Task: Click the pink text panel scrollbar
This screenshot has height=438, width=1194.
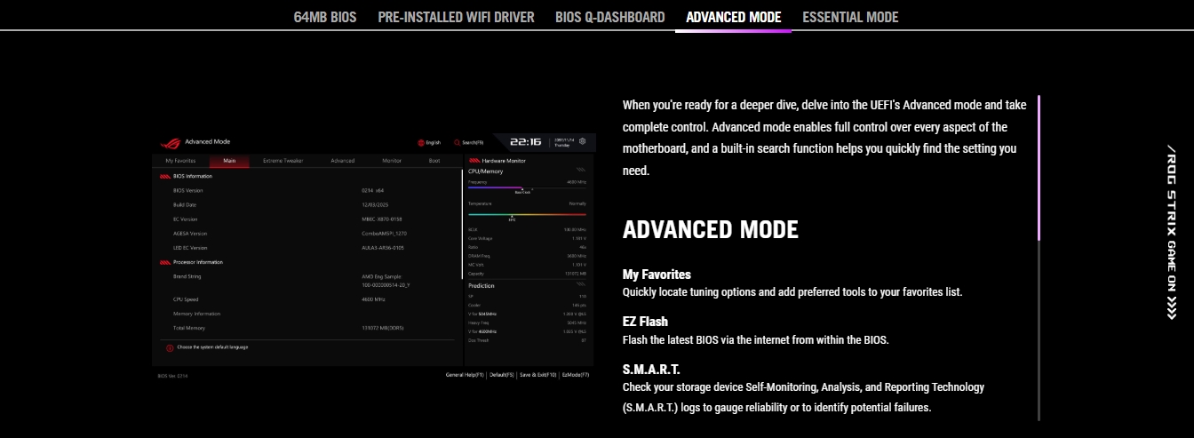Action: click(1039, 169)
